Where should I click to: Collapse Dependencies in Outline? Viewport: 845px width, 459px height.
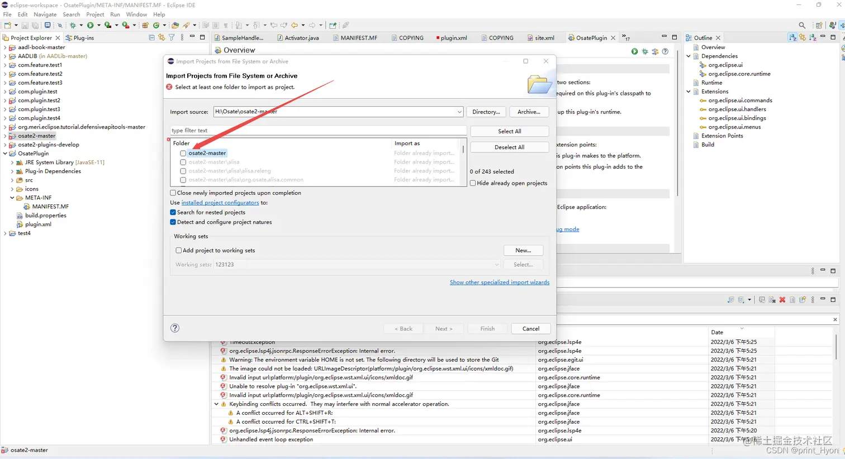(689, 56)
